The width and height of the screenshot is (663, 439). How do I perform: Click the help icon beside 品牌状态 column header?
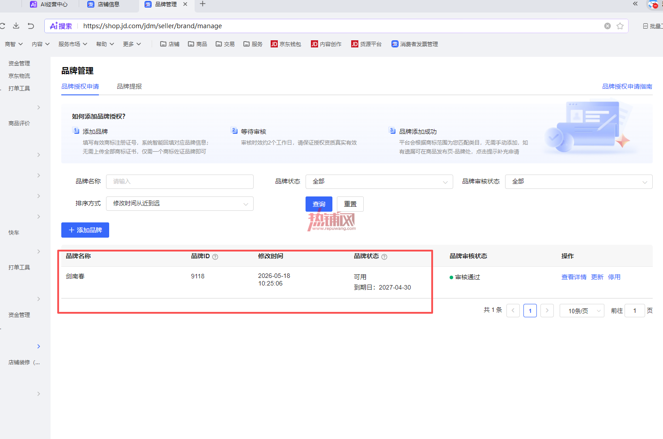pyautogui.click(x=384, y=257)
